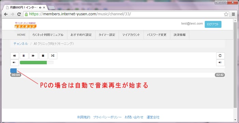239x123 pixels.
Task: Click the 00:04 elapsed time label
Action: (x=16, y=75)
